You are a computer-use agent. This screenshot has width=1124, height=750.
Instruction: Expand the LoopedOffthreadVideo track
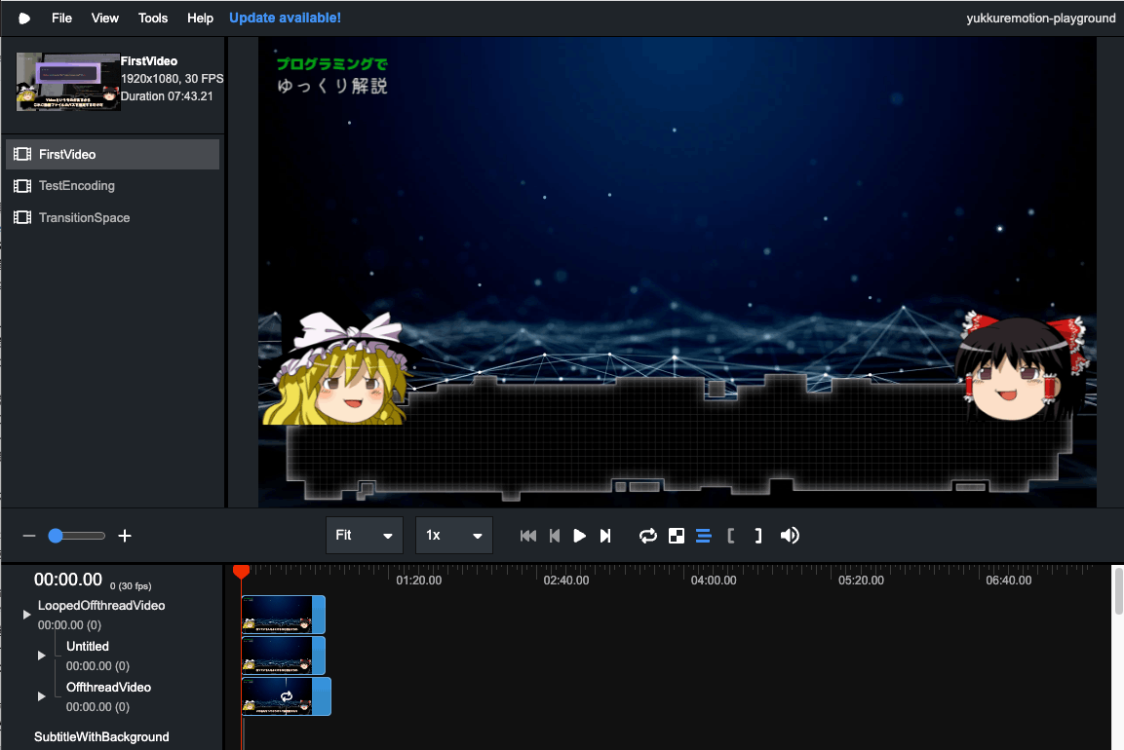26,615
